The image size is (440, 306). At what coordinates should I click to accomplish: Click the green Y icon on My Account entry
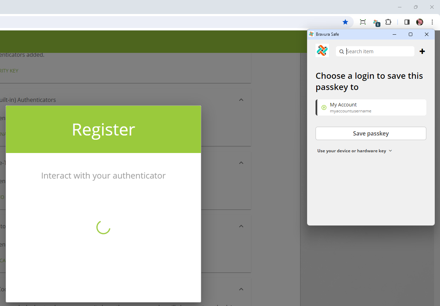(x=324, y=107)
